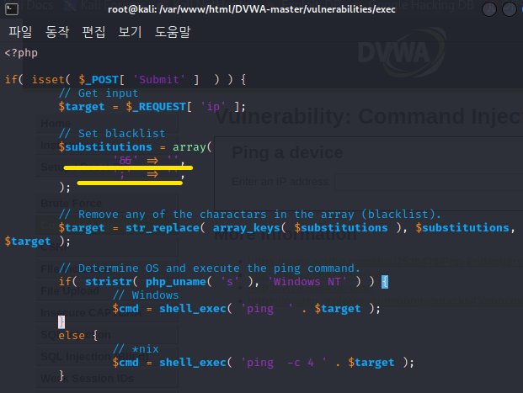The image size is (523, 393).
Task: Click the '// *nix' comment
Action: pos(136,349)
